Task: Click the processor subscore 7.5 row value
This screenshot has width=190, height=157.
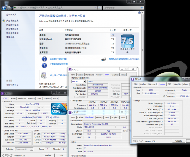Action: coord(113,35)
